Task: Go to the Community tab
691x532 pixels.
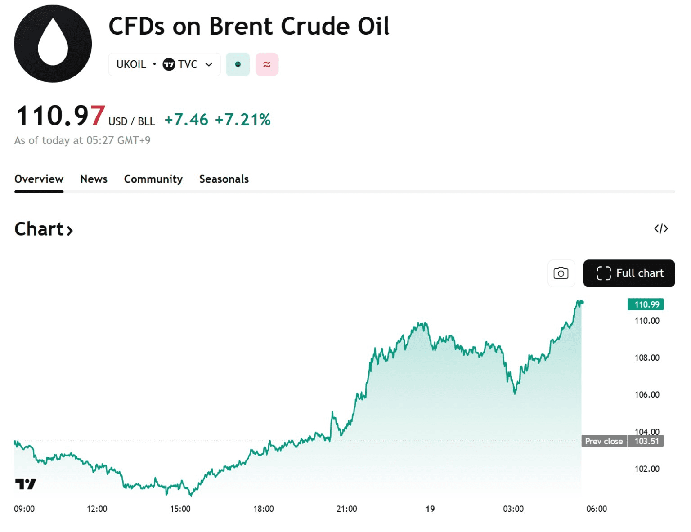Action: tap(153, 179)
